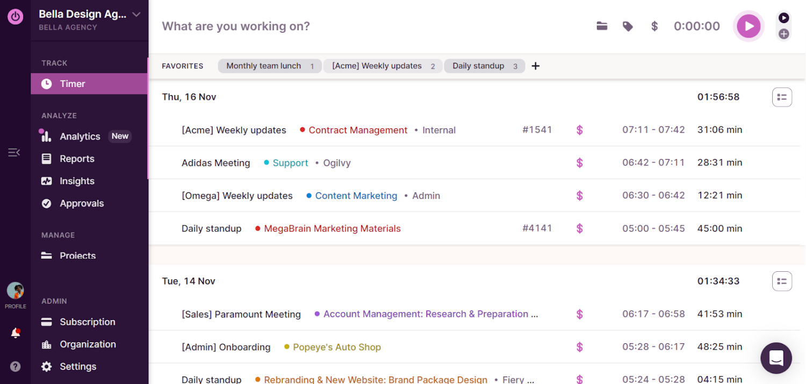Screen dimensions: 806x384
Task: Open the help icon
Action: coord(15,366)
